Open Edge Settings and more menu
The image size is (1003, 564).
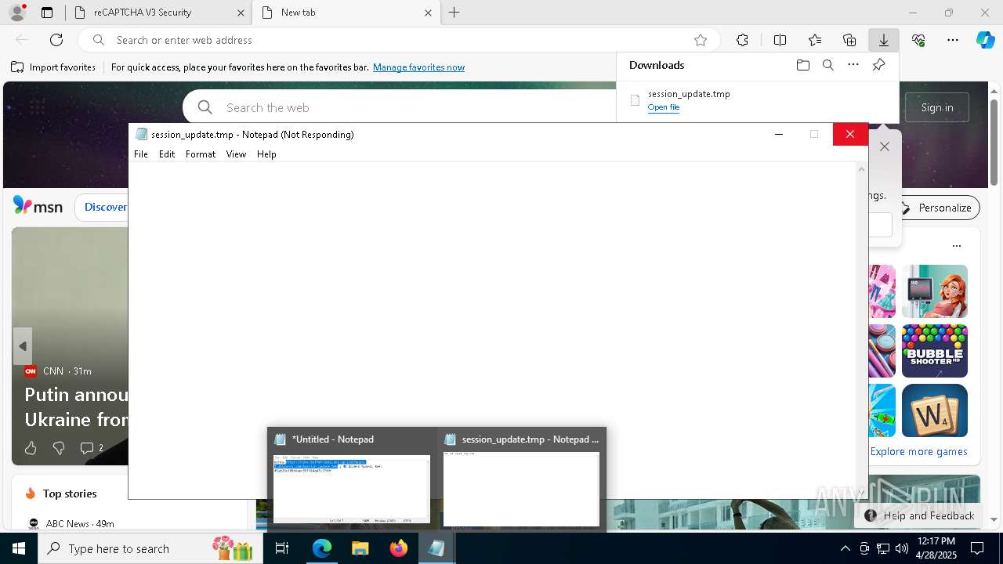953,40
